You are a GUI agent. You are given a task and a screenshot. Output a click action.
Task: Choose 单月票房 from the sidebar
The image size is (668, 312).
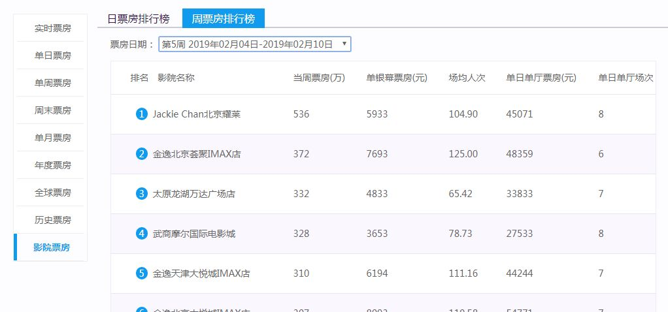coord(52,138)
